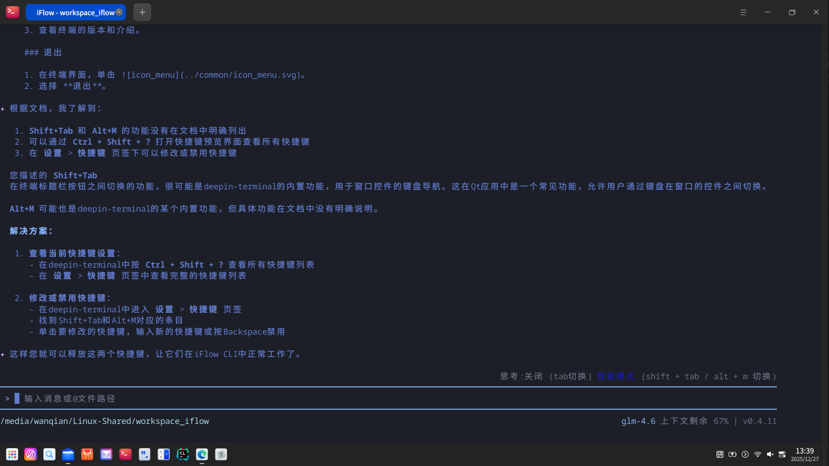Click the line 找到Shift+Tab和Alt+M对应的条目
The image size is (829, 466).
click(111, 320)
